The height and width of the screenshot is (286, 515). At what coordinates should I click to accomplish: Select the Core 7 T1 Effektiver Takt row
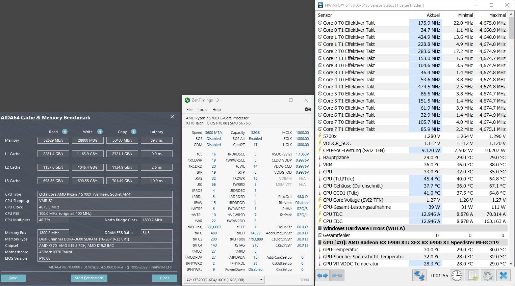412,129
